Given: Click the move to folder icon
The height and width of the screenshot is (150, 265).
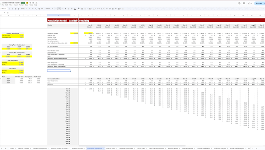Looking at the screenshot, I should (x=33, y=3).
